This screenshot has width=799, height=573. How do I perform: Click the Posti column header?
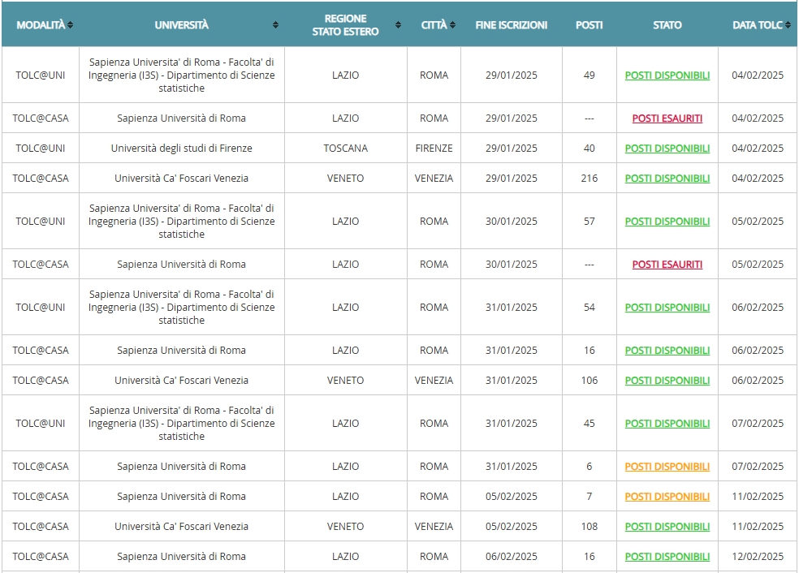[589, 25]
